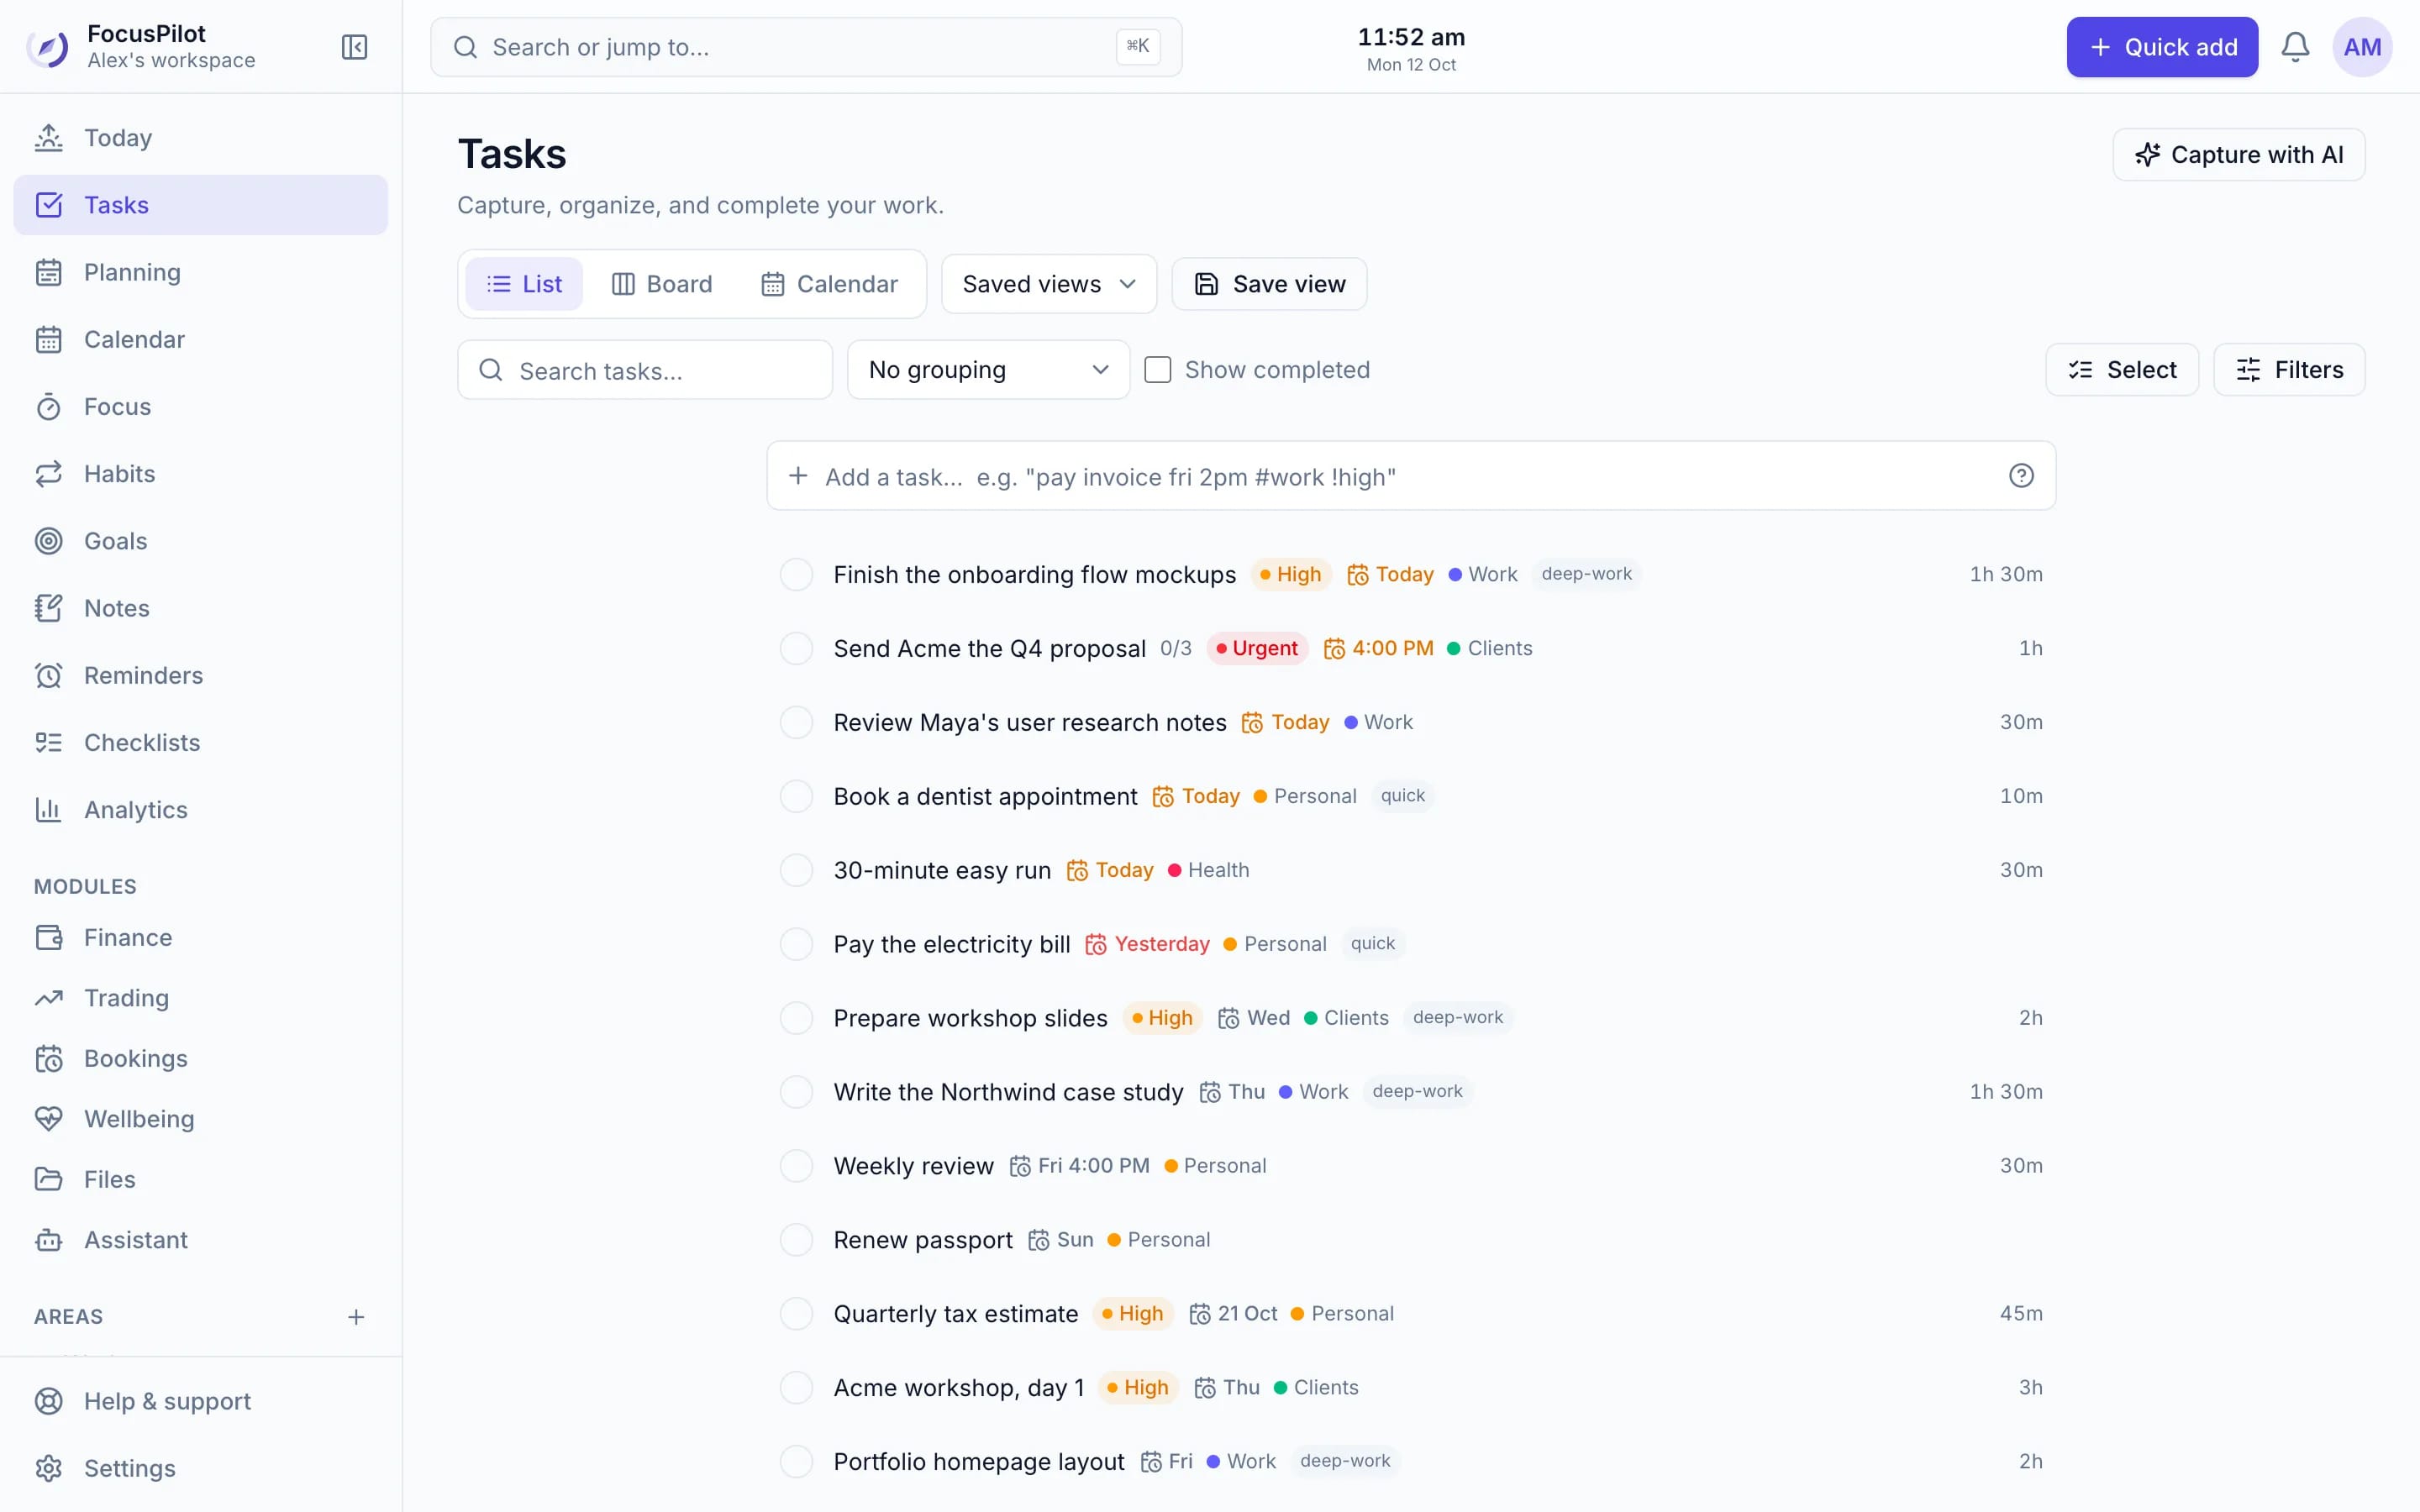Open Settings in the sidebar

click(200, 1468)
